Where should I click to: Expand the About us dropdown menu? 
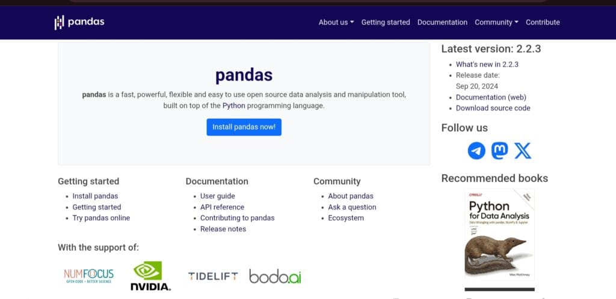(336, 22)
